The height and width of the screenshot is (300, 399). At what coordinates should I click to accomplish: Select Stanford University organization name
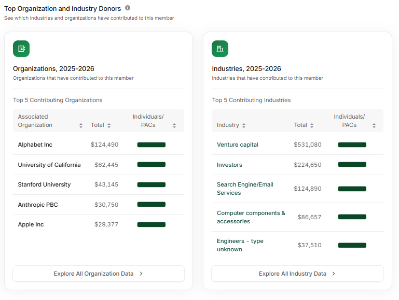click(44, 184)
